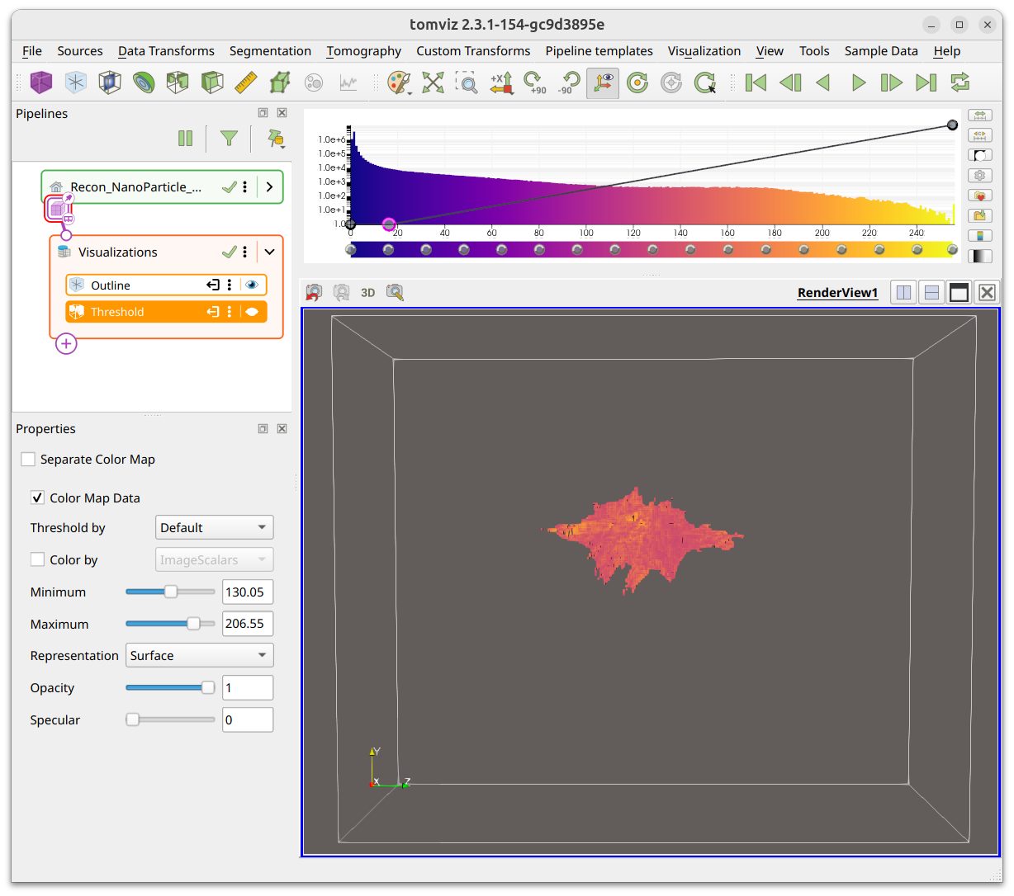
Task: Step to the next frame
Action: point(892,83)
